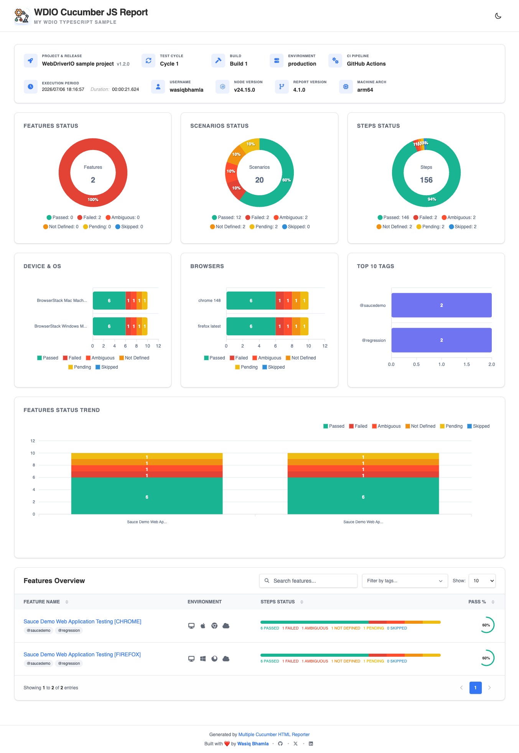Click BrowserStack Windows passed bar in Device & OS

109,326
